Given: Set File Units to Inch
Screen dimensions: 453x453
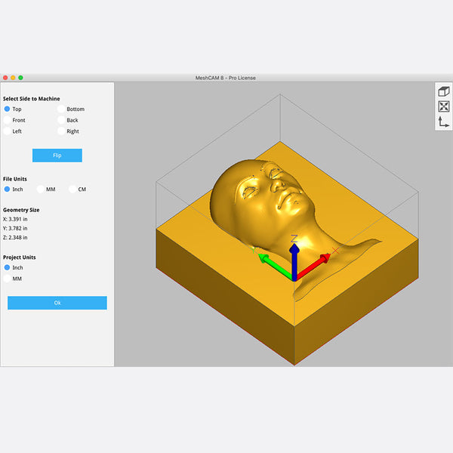Looking at the screenshot, I should click(x=7, y=190).
